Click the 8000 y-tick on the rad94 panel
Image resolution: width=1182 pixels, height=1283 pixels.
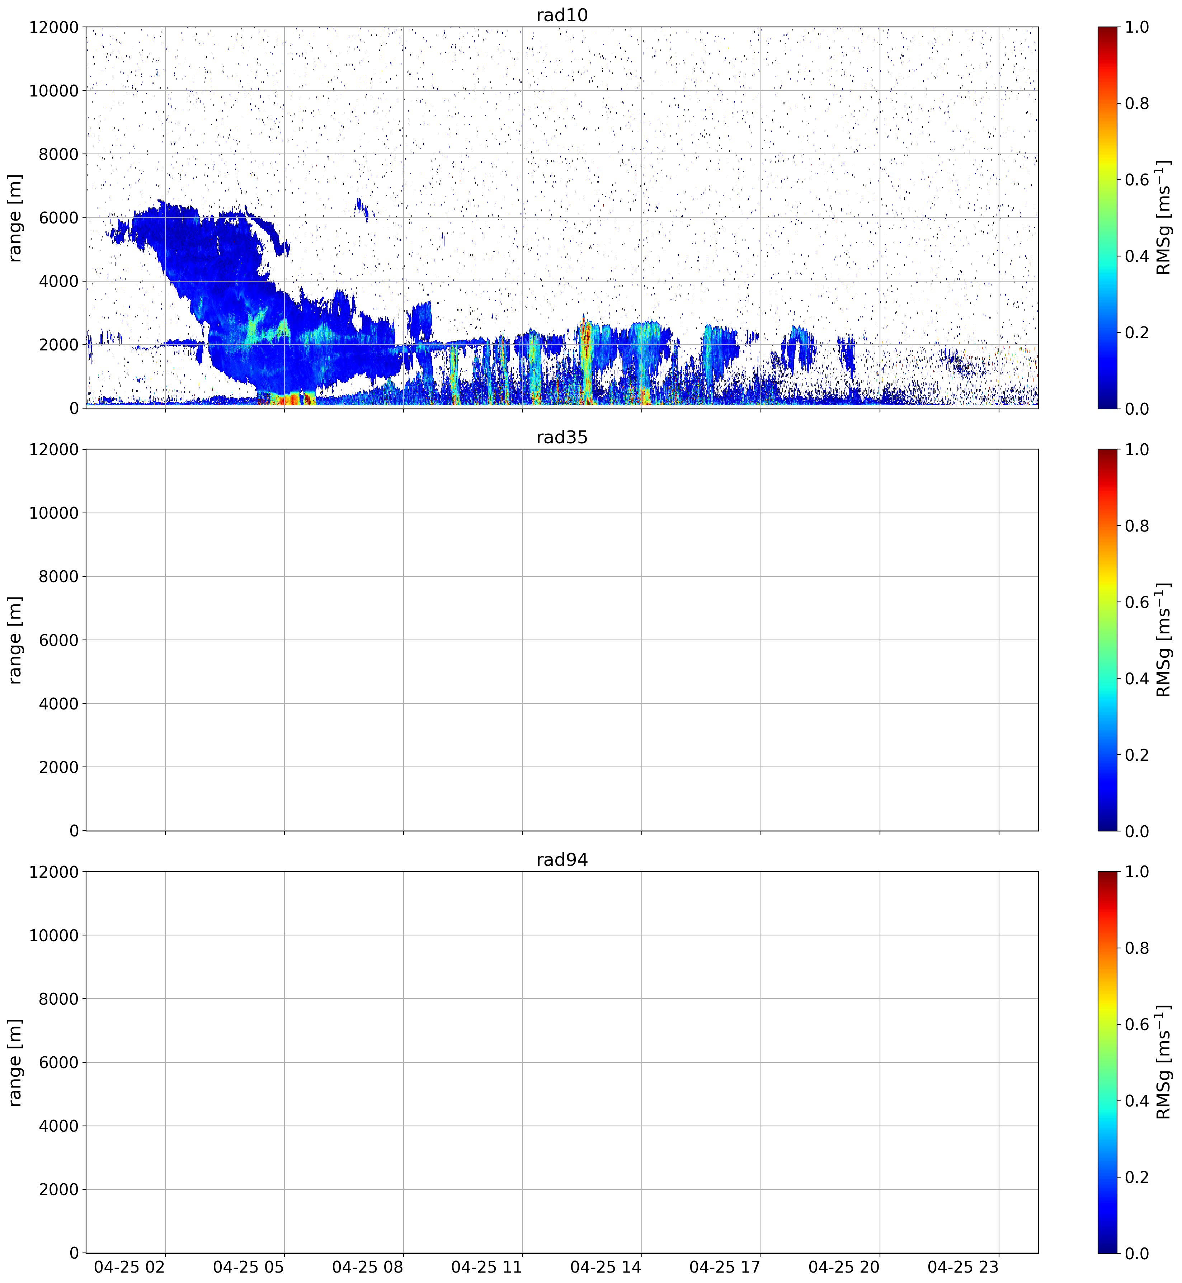click(x=59, y=1000)
